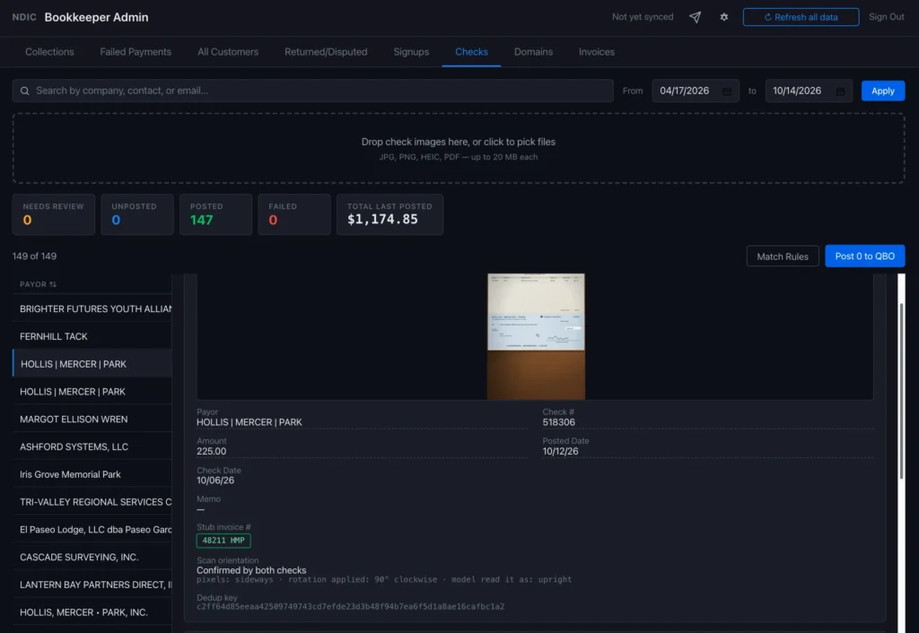Click the Total Last Posted card
Screen dimensions: 919x633
pyautogui.click(x=389, y=214)
